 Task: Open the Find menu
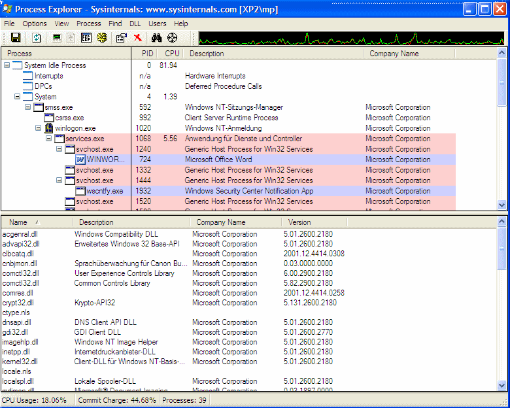(x=115, y=24)
